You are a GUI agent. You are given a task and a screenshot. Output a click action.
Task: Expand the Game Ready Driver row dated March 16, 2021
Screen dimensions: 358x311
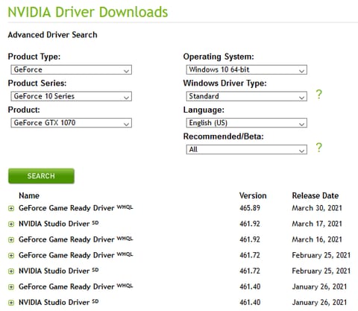coord(11,239)
